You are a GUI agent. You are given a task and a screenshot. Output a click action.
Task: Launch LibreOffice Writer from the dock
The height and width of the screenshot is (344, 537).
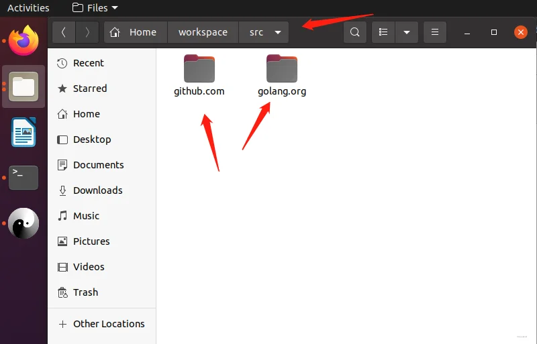coord(23,132)
